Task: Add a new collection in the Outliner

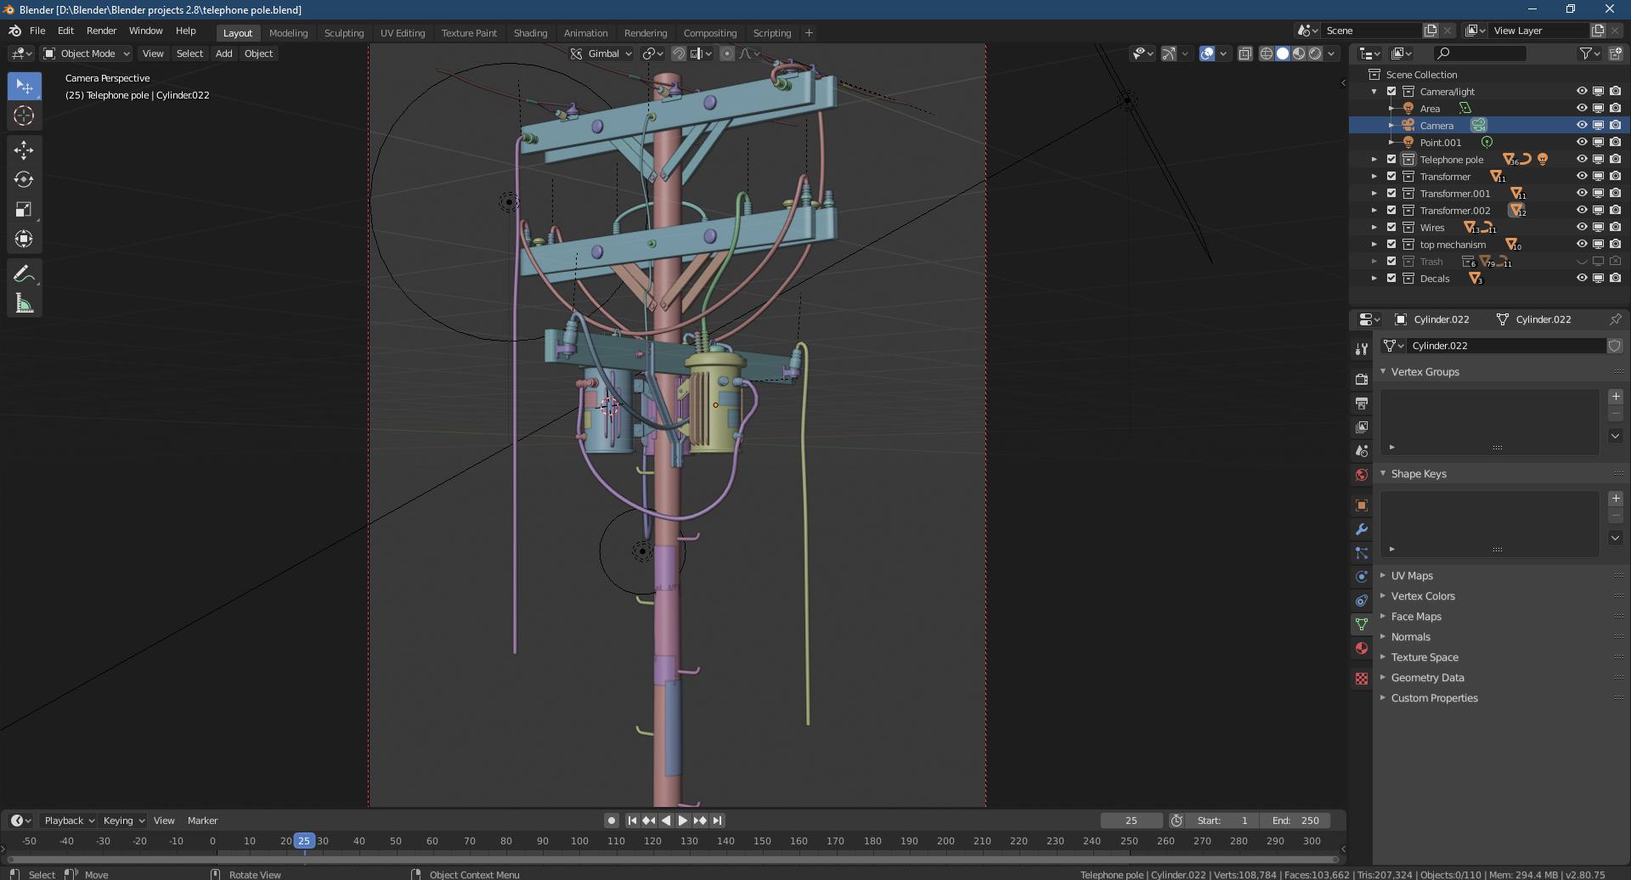Action: click(x=1615, y=54)
